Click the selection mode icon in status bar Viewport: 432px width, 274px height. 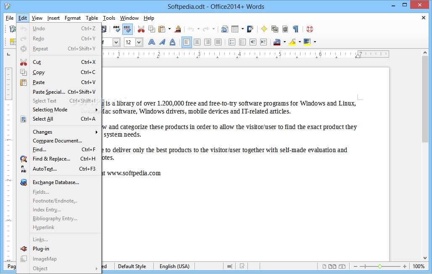tap(230, 266)
